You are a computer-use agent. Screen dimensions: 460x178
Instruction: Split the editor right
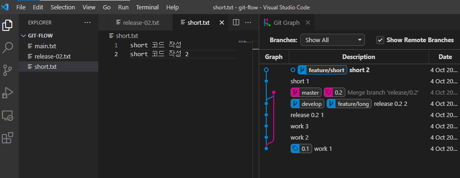click(x=236, y=22)
